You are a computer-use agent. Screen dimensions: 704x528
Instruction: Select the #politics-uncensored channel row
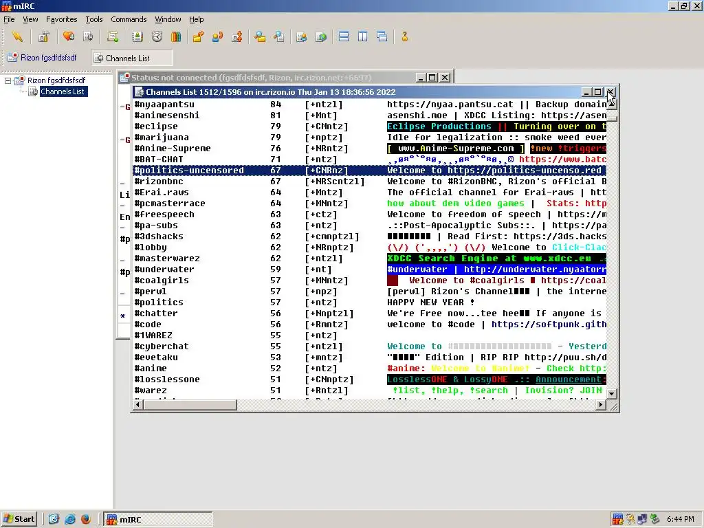pos(370,170)
